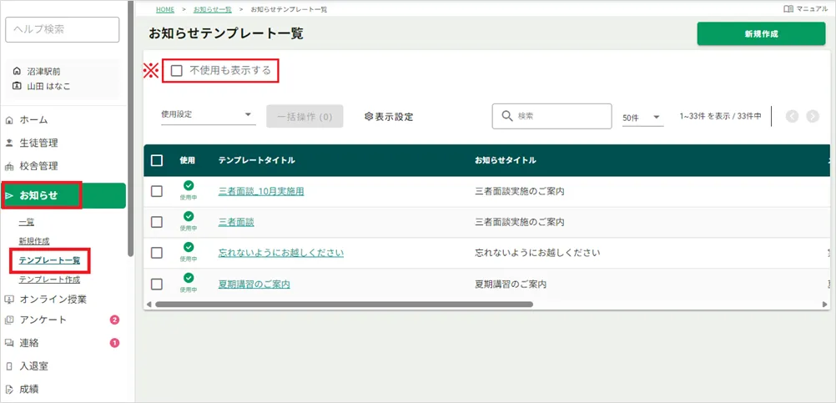Click the オンライン授業 monitor icon
Screen dimensions: 836x403
point(8,299)
